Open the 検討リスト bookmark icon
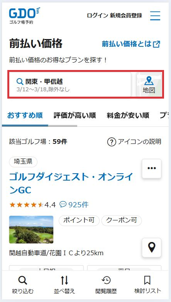 pyautogui.click(x=147, y=280)
